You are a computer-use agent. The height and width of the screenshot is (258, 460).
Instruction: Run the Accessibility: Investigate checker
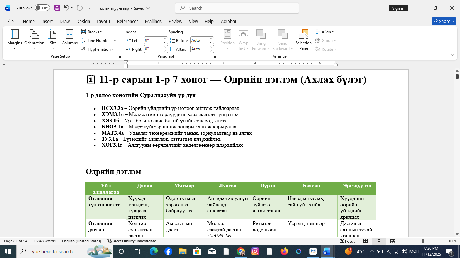(131, 241)
